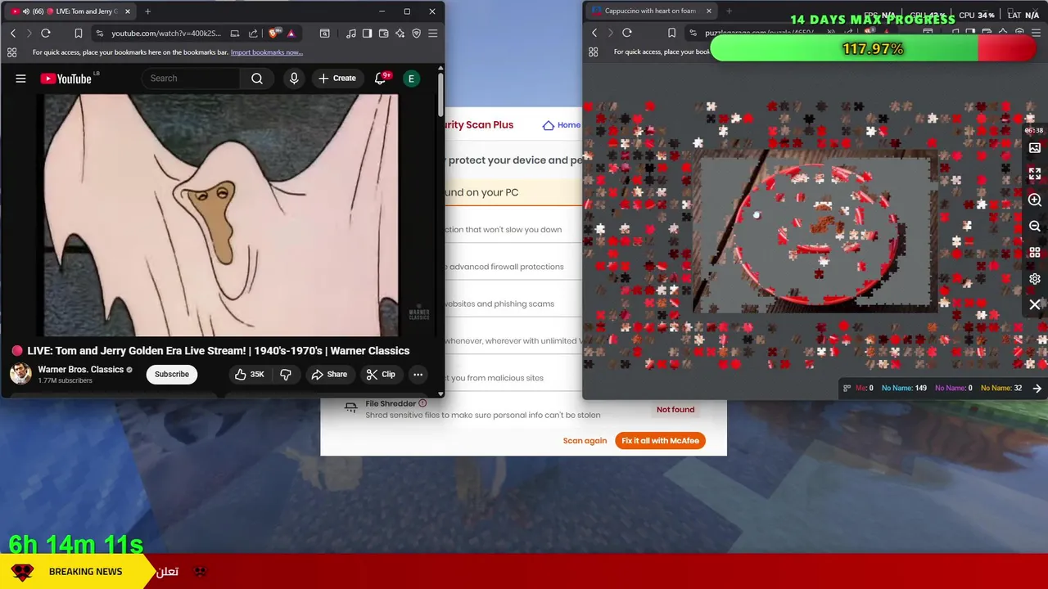1048x589 pixels.
Task: Click the Warner Bros. Classics channel name
Action: coord(80,370)
